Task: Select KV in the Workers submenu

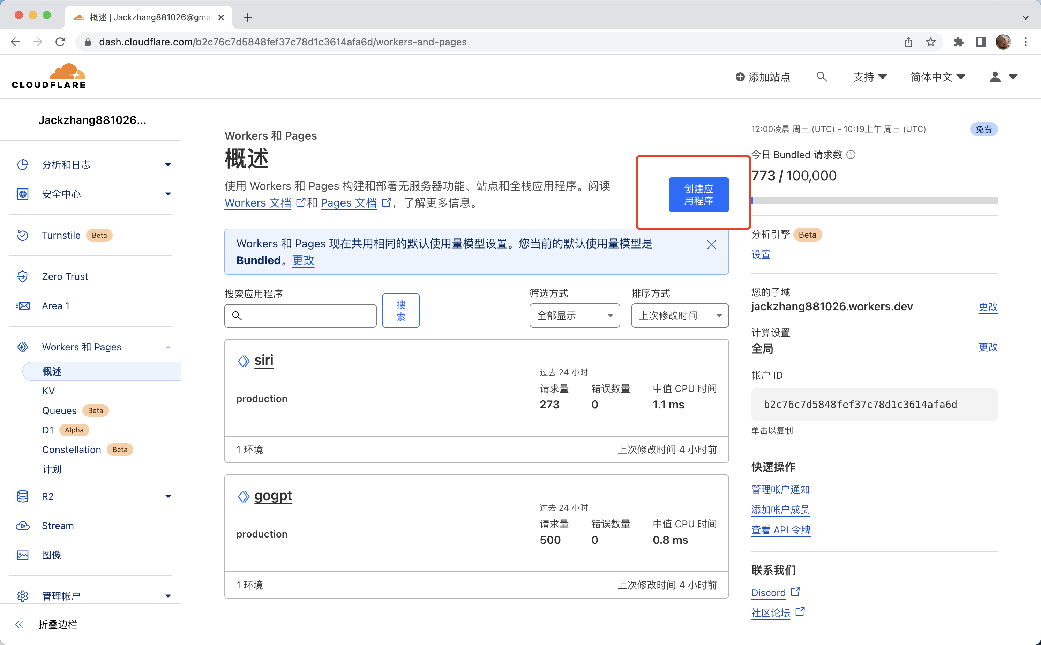Action: (x=48, y=391)
